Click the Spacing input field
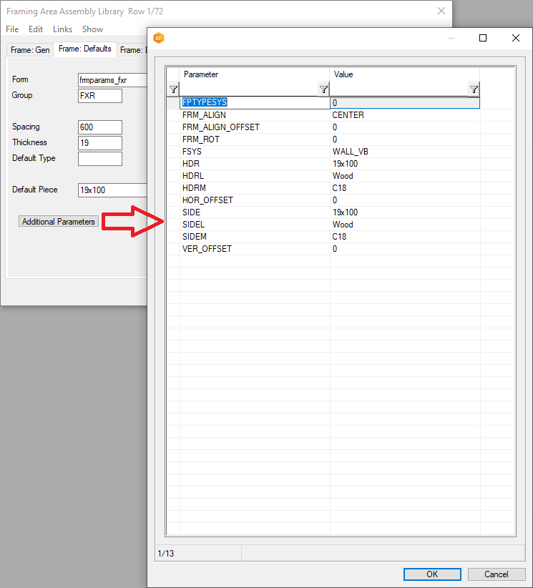Image resolution: width=533 pixels, height=588 pixels. pyautogui.click(x=100, y=127)
